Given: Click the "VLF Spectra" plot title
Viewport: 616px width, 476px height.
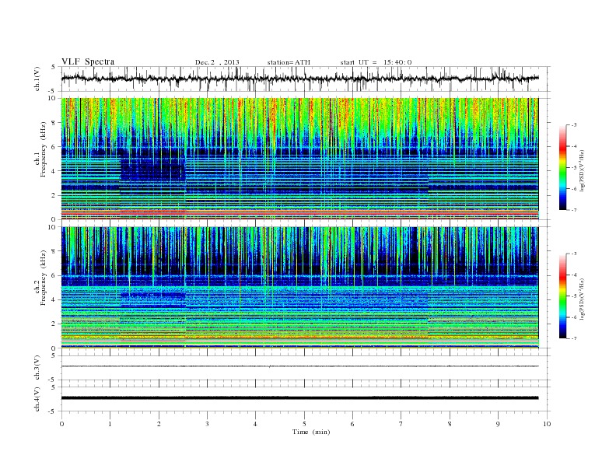Looking at the screenshot, I should (x=88, y=61).
